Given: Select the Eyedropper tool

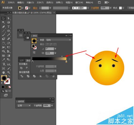Looking at the screenshot, I should (x=3, y=60).
